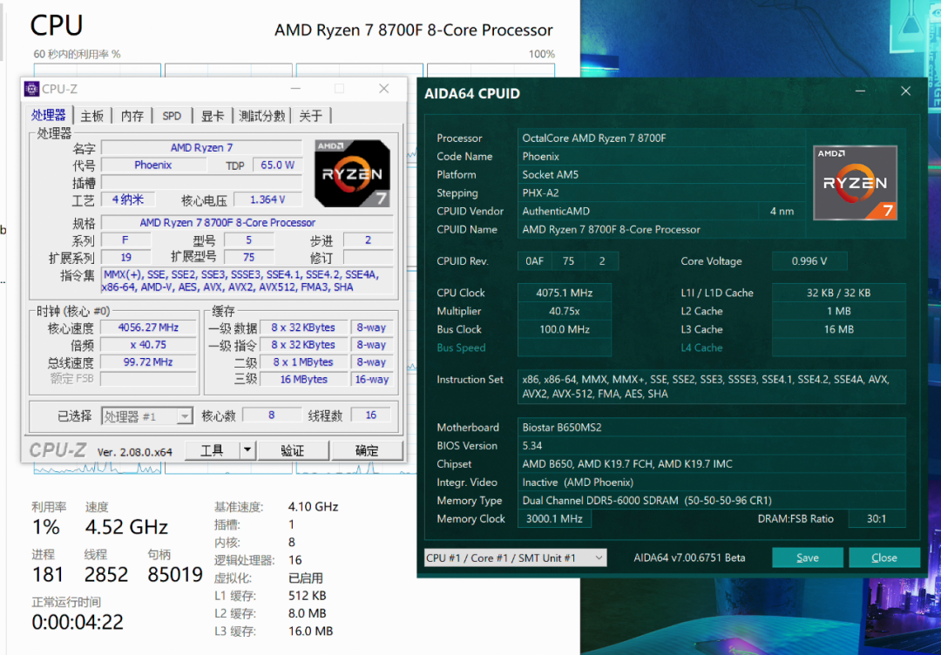Image resolution: width=941 pixels, height=655 pixels.
Task: Open the 测试分数 tab in CPU-Z
Action: click(261, 116)
